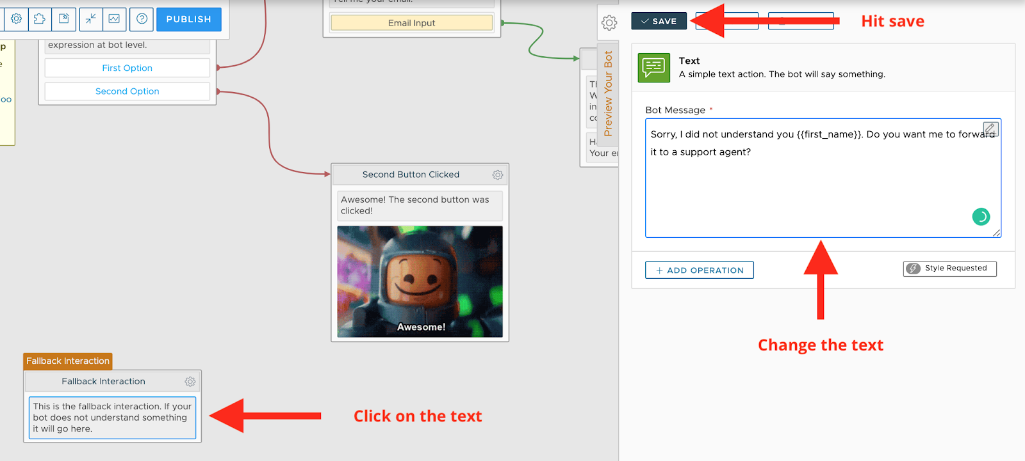This screenshot has width=1025, height=461.
Task: Click the pencil edit icon in message box
Action: click(x=990, y=129)
